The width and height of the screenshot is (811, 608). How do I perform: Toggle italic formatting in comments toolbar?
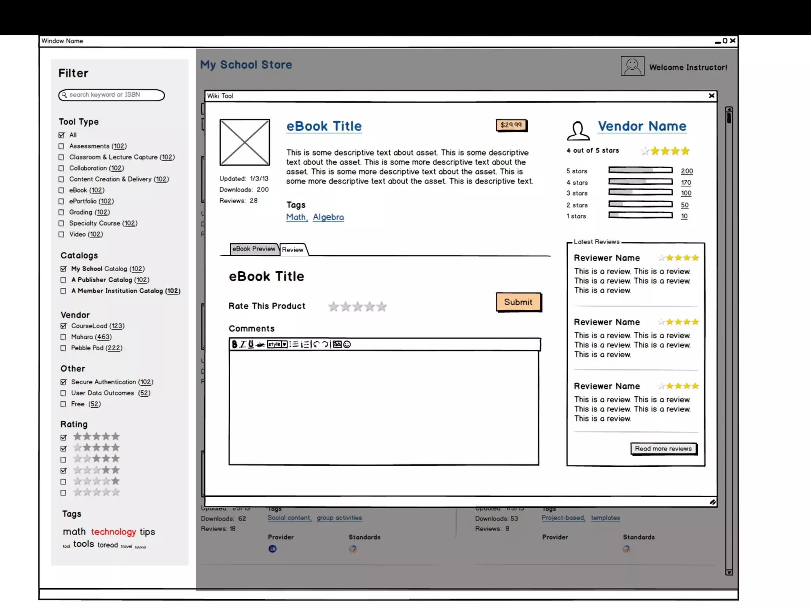point(243,344)
